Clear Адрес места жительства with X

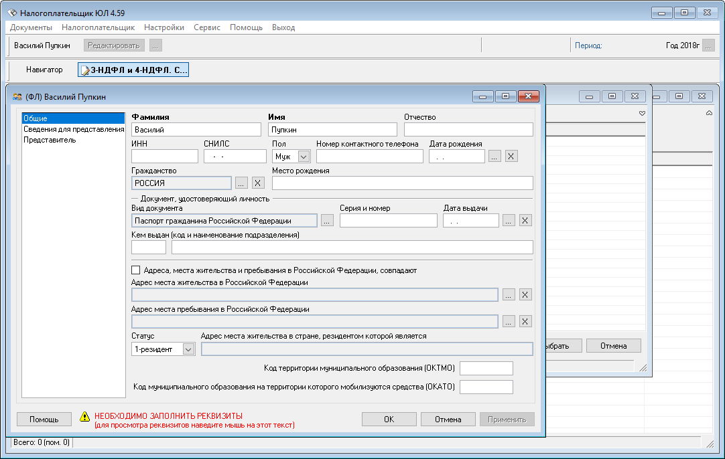525,294
